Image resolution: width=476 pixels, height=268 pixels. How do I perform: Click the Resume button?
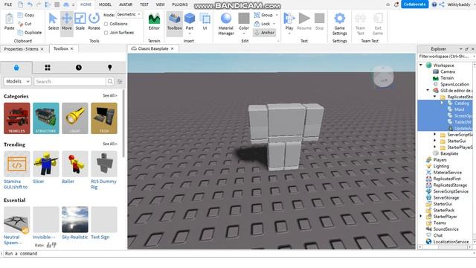click(x=304, y=22)
